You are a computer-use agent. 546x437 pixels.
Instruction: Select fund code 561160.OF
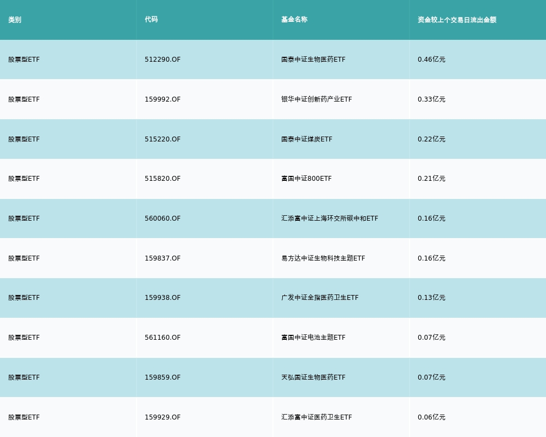[163, 338]
